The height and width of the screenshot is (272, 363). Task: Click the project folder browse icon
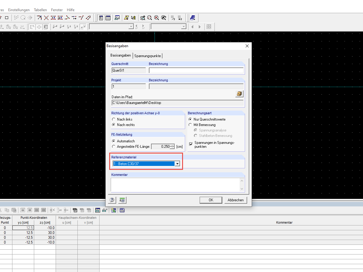click(240, 94)
